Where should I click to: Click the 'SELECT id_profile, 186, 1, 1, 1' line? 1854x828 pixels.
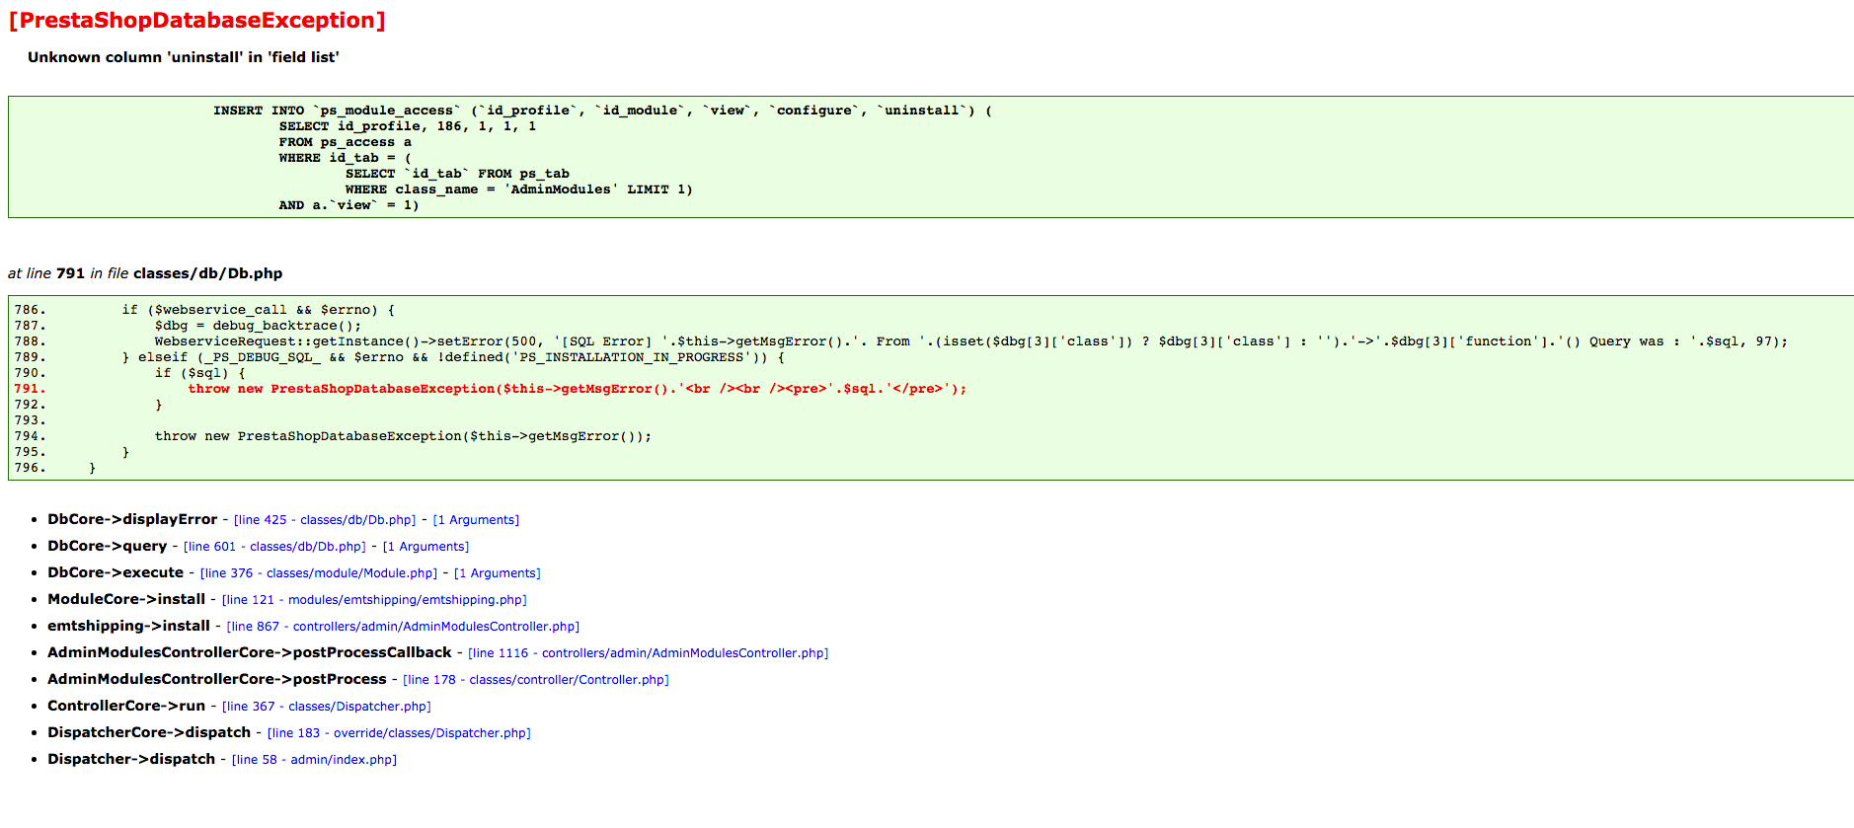[x=408, y=126]
